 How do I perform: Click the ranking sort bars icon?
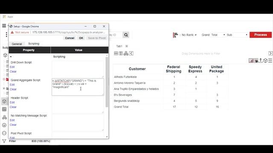click(175, 35)
